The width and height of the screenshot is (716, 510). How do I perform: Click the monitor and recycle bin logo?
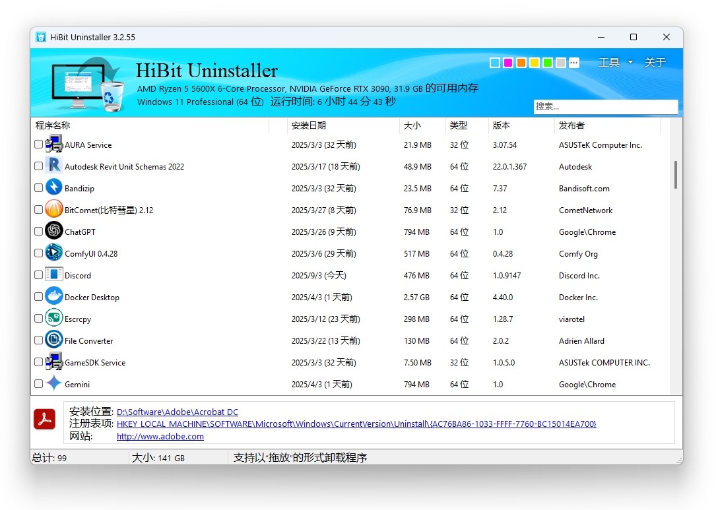(x=88, y=84)
